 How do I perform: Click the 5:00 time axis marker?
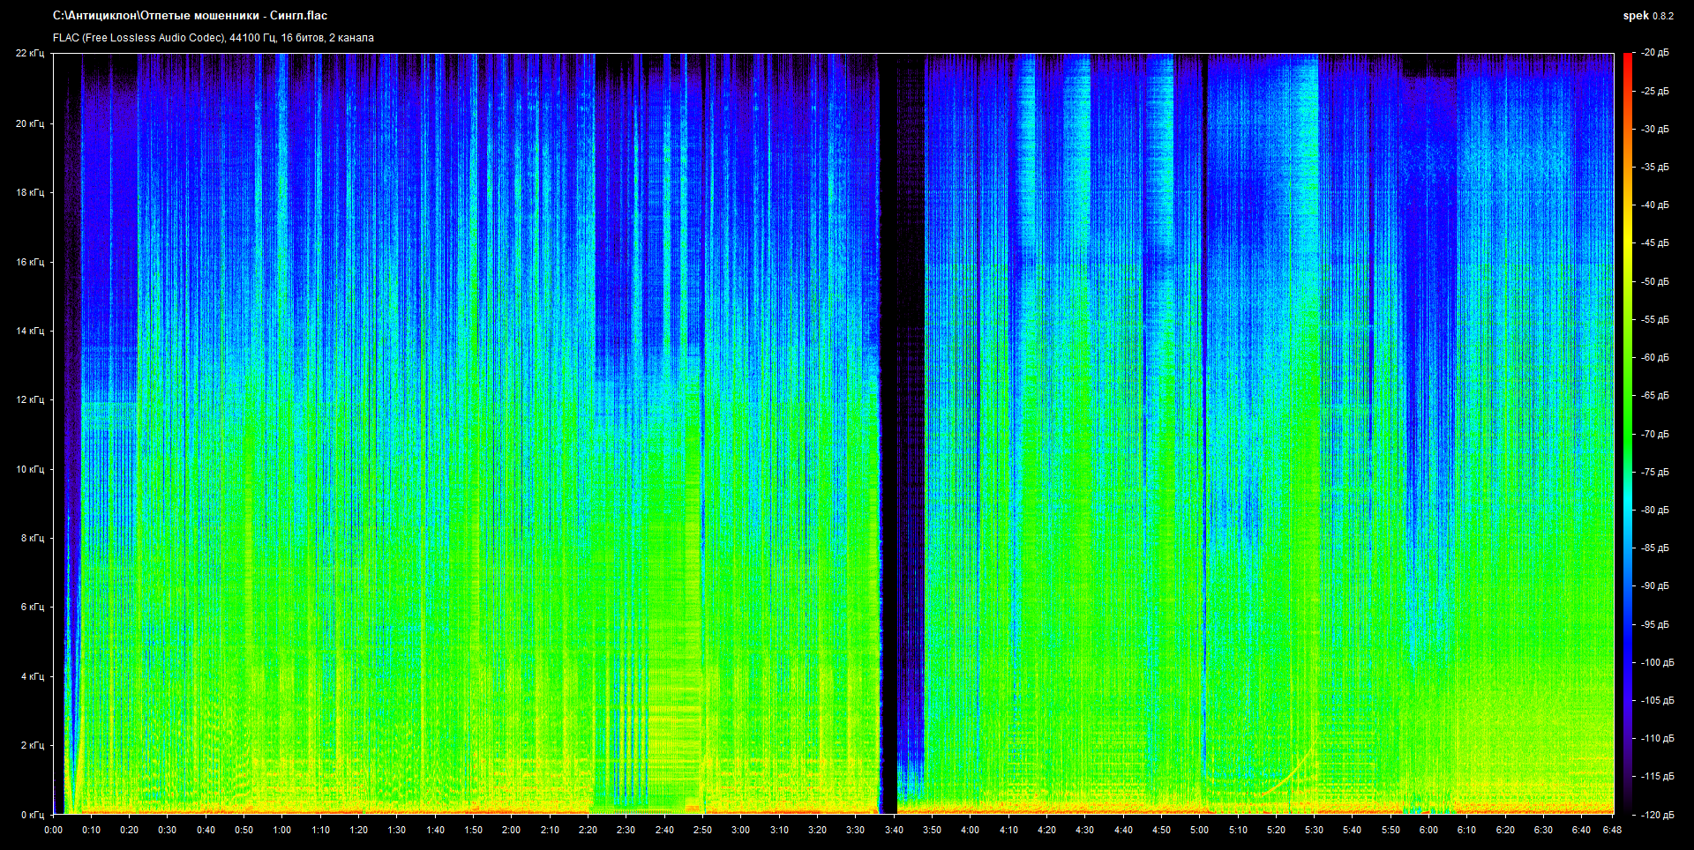1199,830
